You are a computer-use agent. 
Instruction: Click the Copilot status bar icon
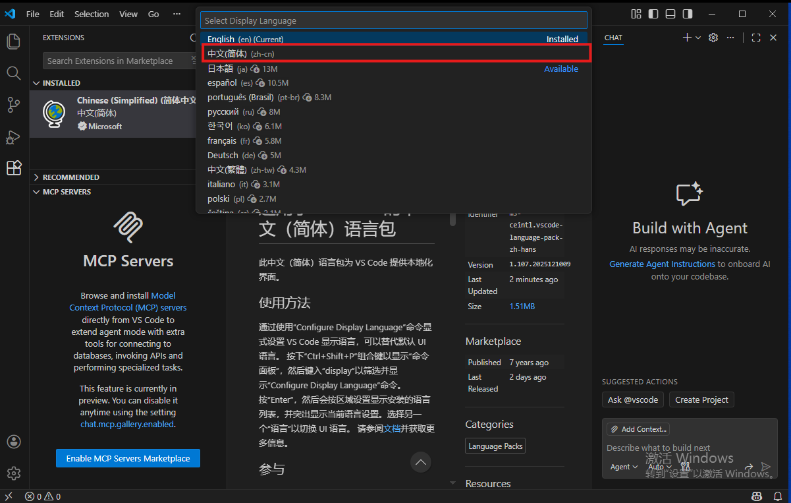click(757, 496)
